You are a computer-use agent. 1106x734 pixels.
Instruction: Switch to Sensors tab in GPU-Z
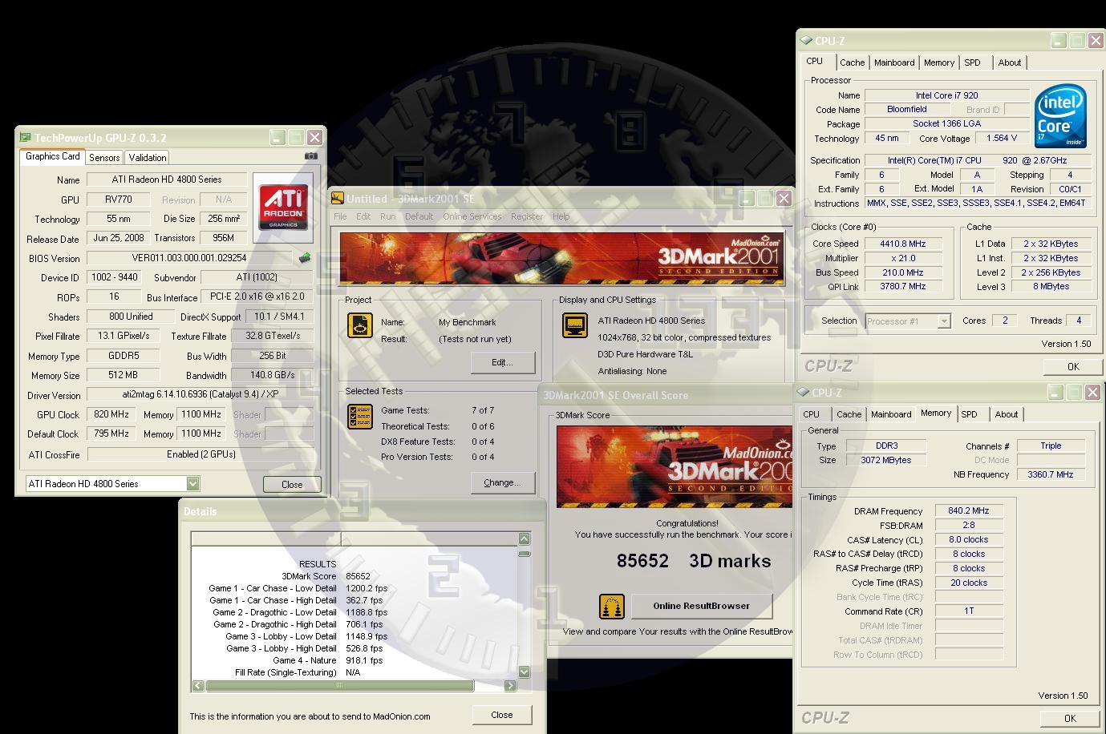pos(104,158)
